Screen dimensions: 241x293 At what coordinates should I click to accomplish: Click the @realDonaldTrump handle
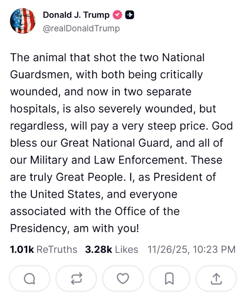(81, 28)
